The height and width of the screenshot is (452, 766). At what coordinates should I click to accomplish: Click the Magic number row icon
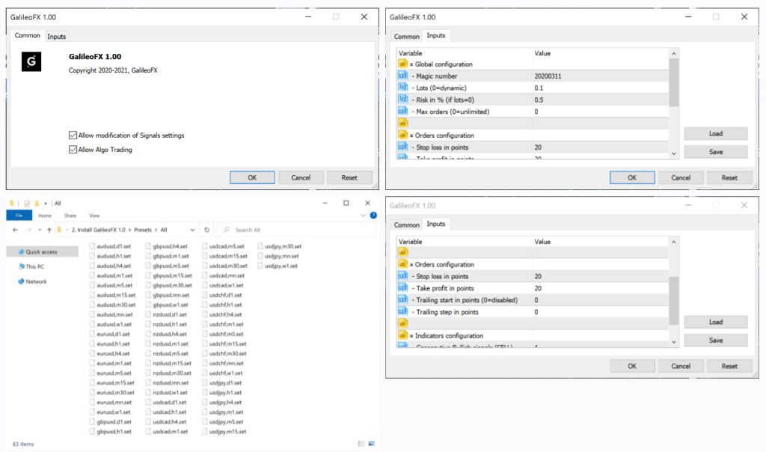tap(402, 76)
